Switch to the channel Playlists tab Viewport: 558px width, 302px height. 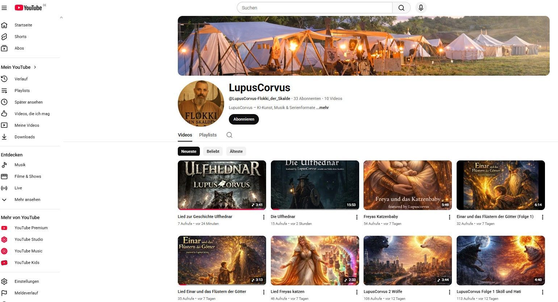pyautogui.click(x=208, y=135)
